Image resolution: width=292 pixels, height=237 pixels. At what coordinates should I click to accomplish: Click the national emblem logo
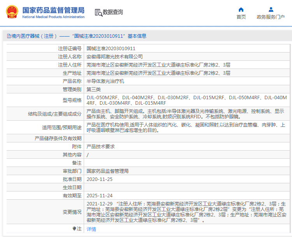pyautogui.click(x=12, y=12)
